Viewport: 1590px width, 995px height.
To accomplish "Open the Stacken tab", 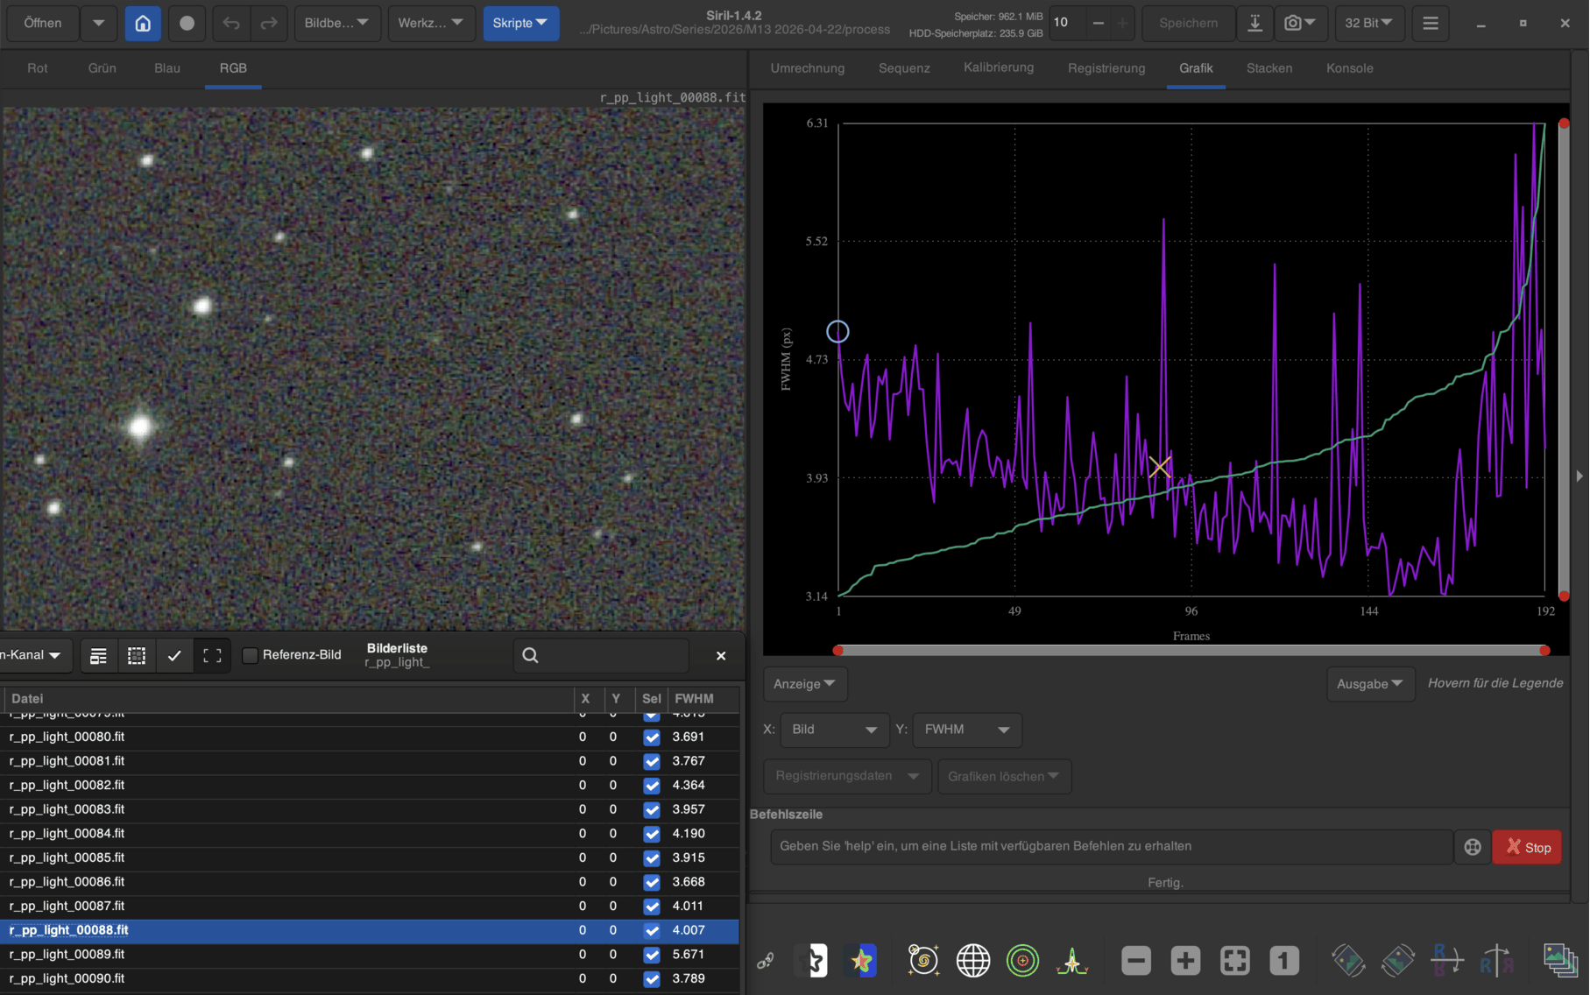I will click(x=1269, y=68).
